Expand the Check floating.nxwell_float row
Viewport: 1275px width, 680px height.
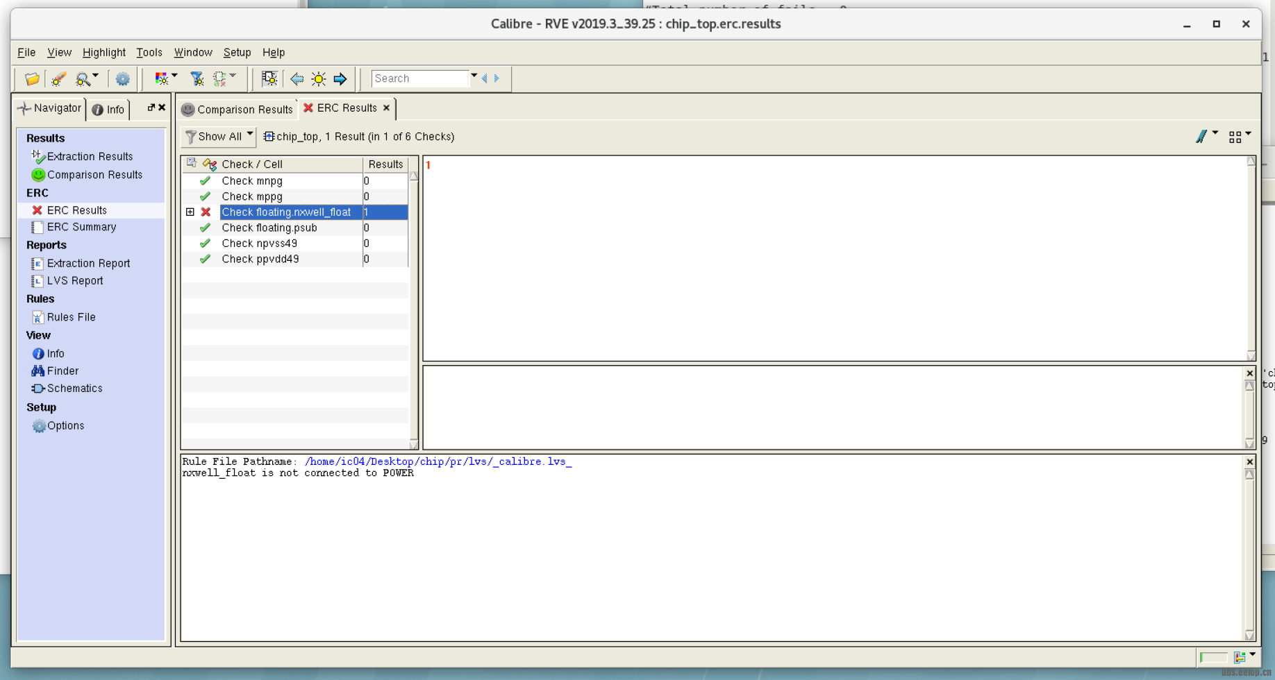tap(190, 212)
